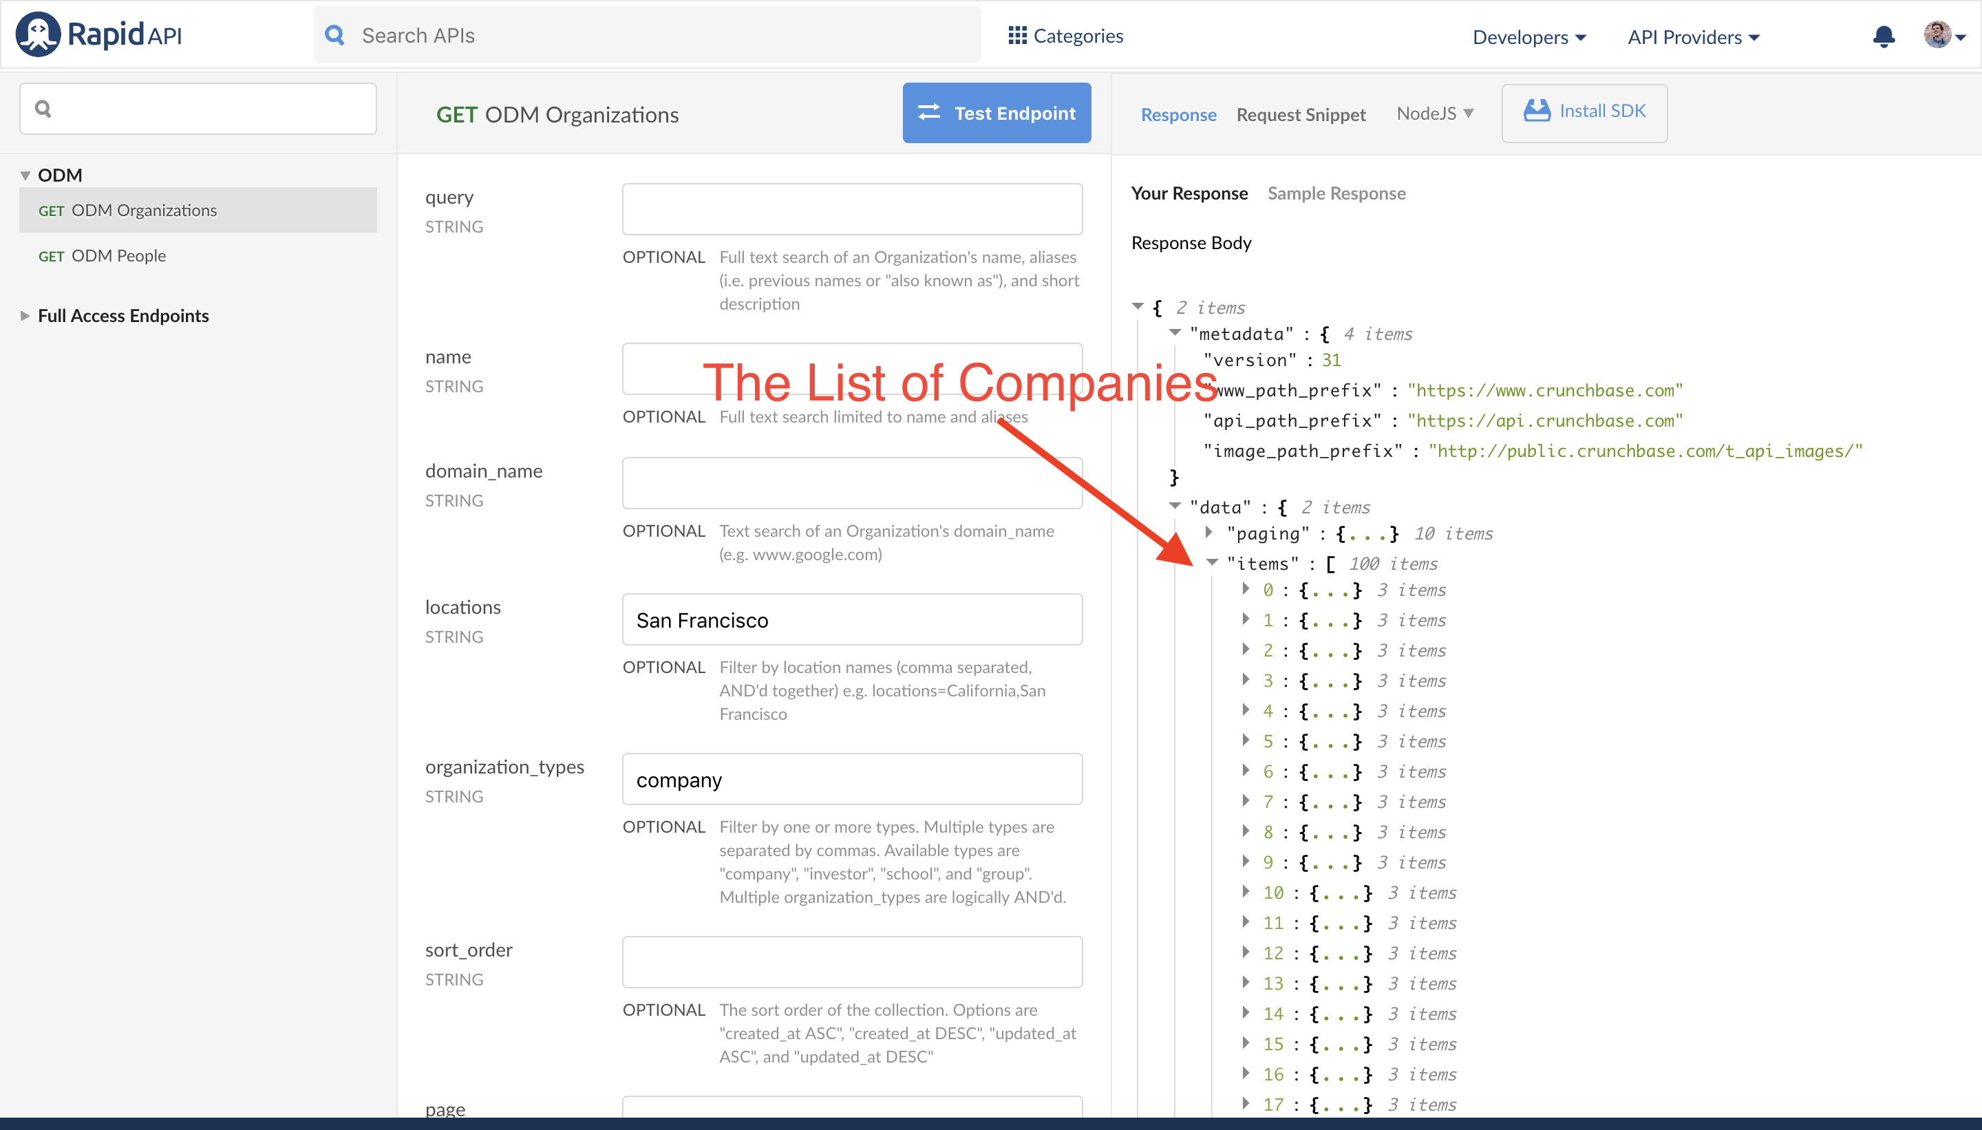Expand the "paging" JSON node
1982x1130 pixels.
(1209, 533)
